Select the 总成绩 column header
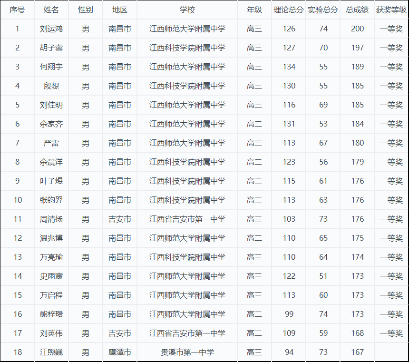409x362 pixels. click(x=357, y=10)
